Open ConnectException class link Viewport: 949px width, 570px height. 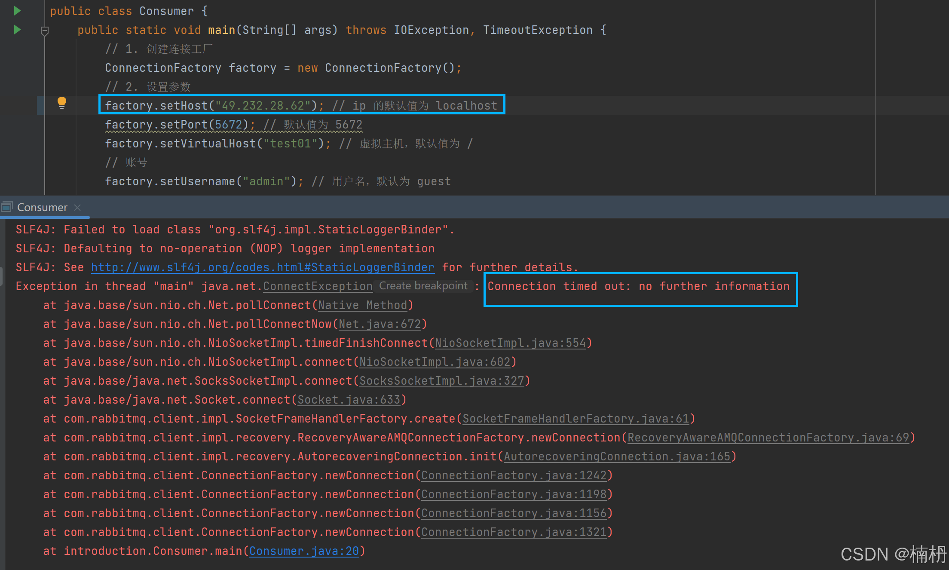tap(318, 286)
